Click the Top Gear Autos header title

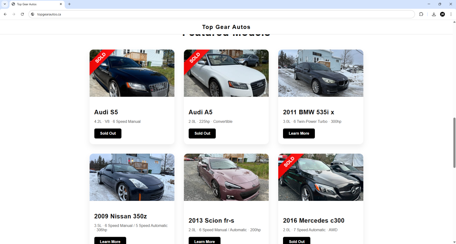click(x=226, y=27)
